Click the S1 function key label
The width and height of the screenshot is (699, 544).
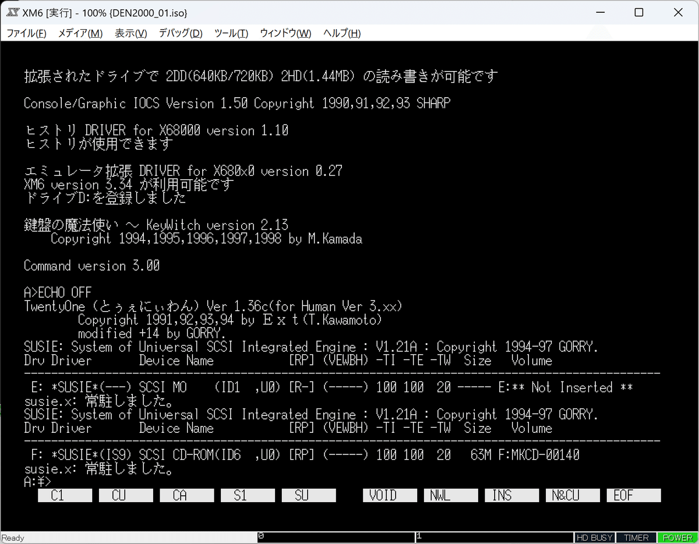click(x=248, y=495)
